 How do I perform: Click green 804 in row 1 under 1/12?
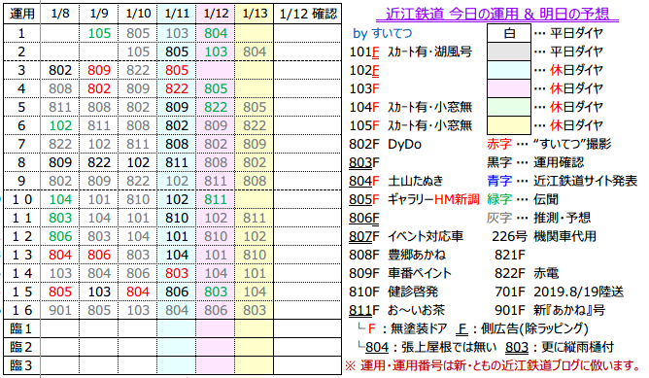[x=216, y=33]
